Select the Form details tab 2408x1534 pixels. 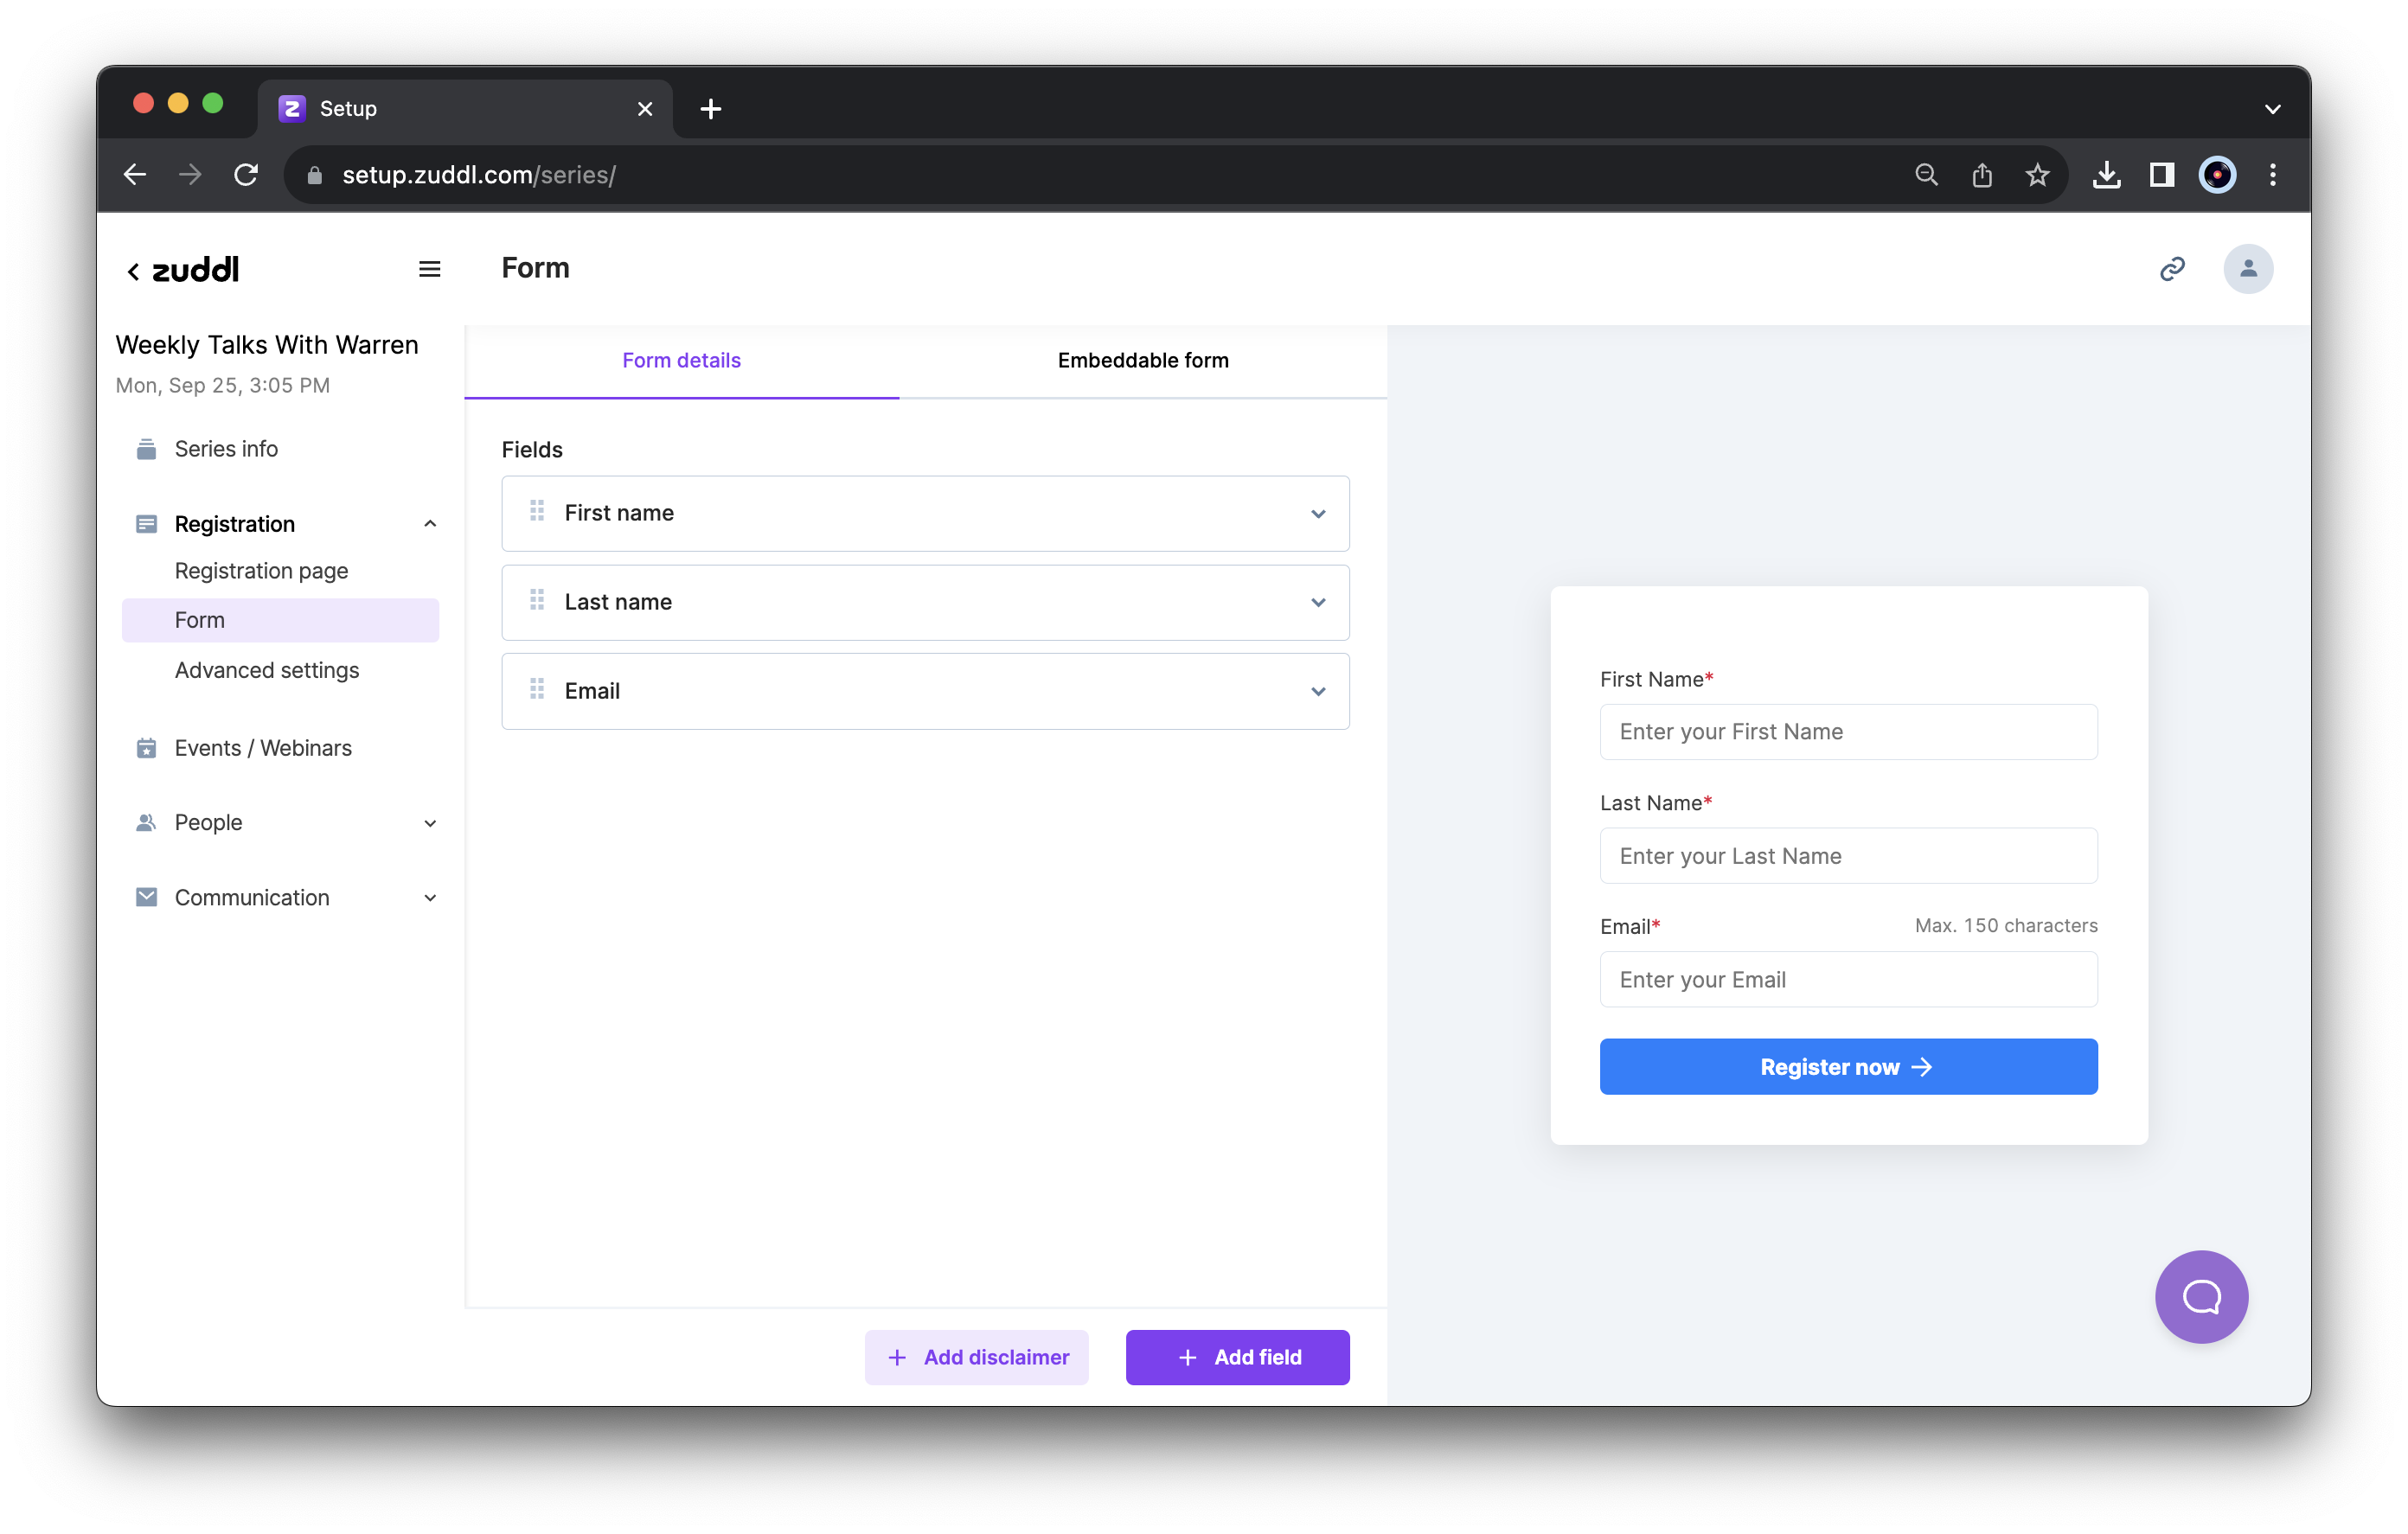(681, 360)
